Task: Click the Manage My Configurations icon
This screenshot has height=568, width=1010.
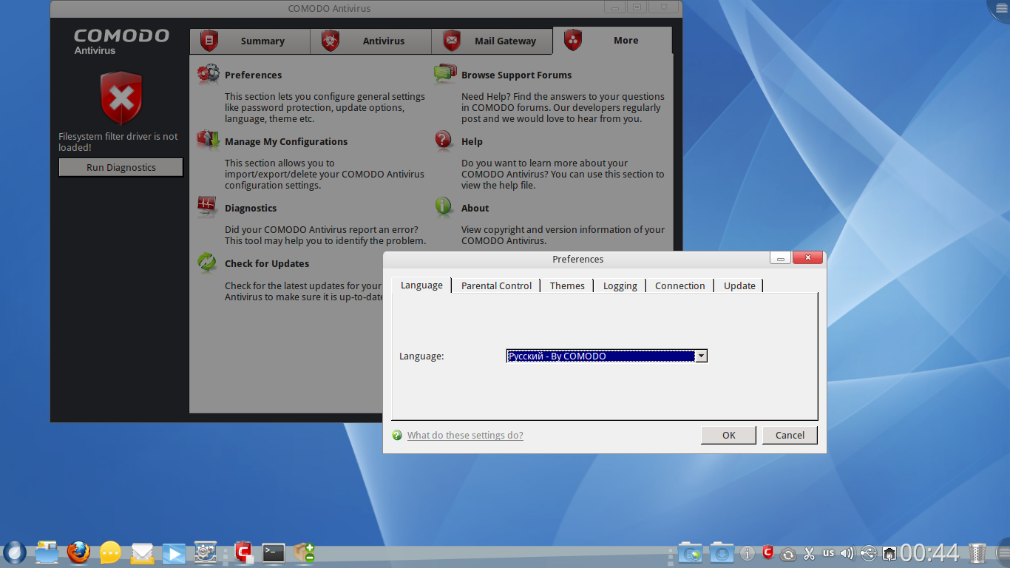Action: click(208, 141)
